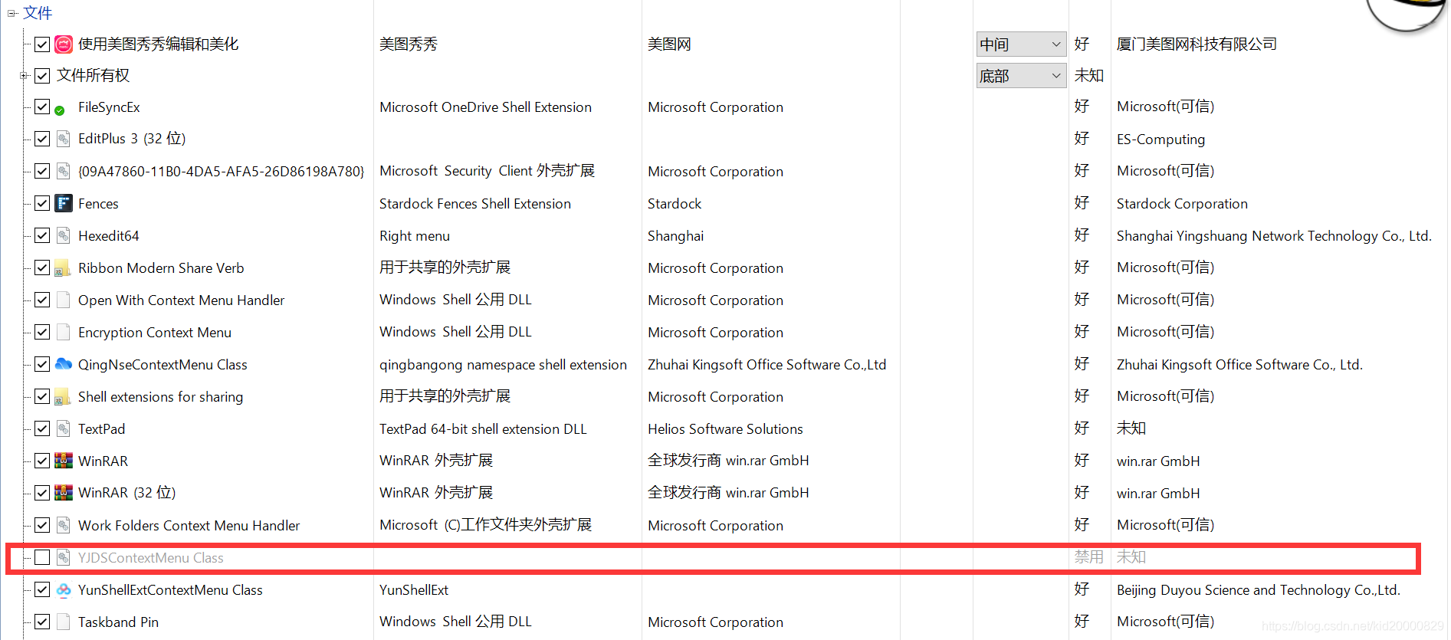Image resolution: width=1451 pixels, height=640 pixels.
Task: Click the EditPlus 3 row icon
Action: point(64,139)
